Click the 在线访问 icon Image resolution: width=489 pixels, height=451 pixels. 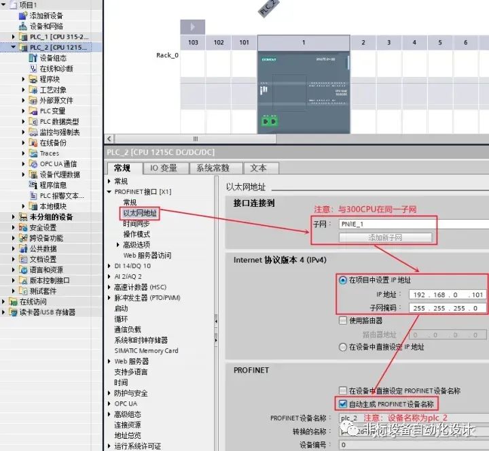coord(13,302)
